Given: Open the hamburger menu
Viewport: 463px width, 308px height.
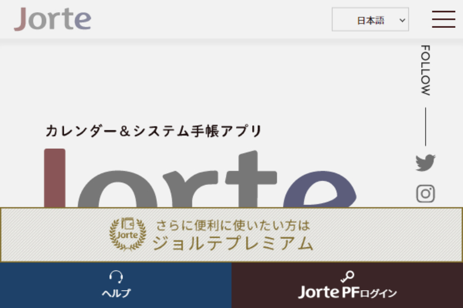Looking at the screenshot, I should coord(443,19).
